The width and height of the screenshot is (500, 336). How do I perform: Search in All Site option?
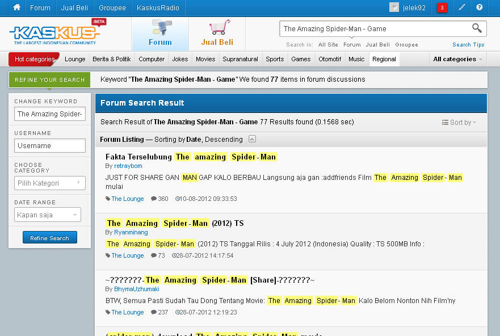328,45
